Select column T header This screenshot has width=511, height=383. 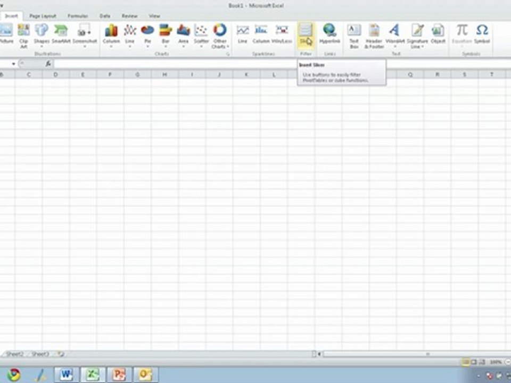click(491, 74)
